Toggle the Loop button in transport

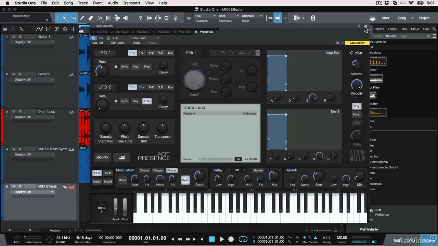click(243, 239)
